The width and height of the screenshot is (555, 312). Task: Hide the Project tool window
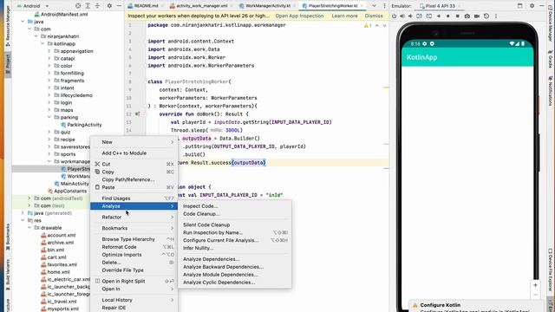(x=119, y=6)
